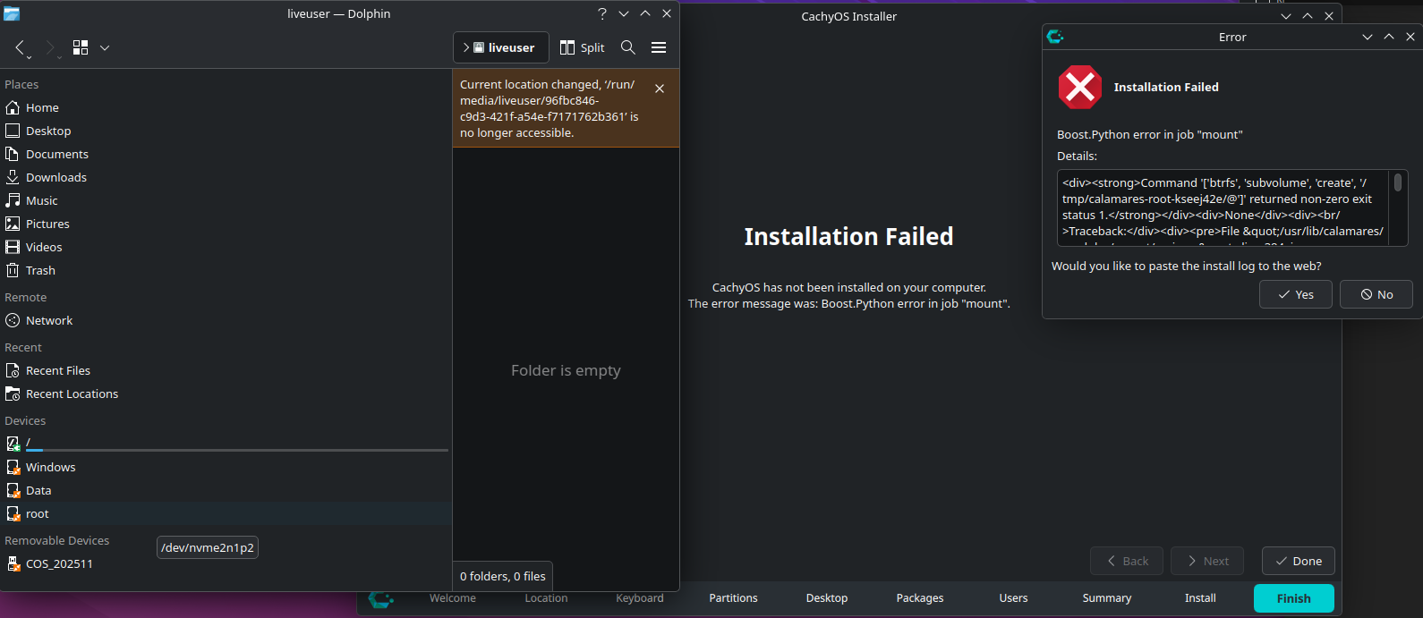Open Recent Locations entry

(x=226, y=394)
